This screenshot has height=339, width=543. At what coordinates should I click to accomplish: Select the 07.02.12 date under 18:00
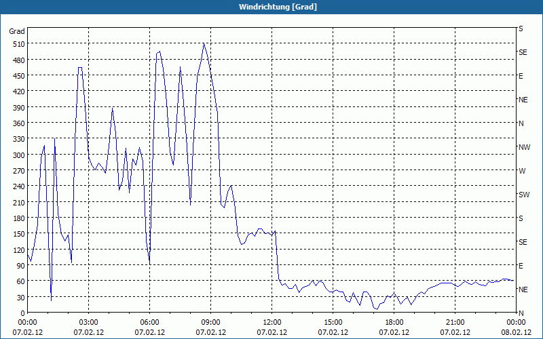(x=394, y=332)
